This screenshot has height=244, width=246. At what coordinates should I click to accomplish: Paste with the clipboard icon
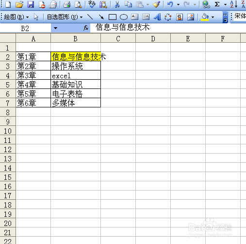[140, 4]
